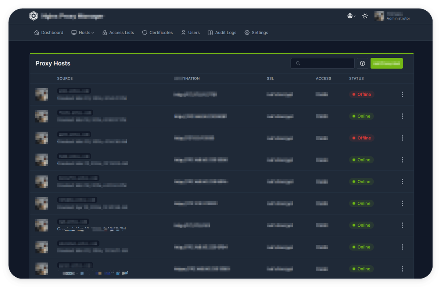Click the help question mark button
This screenshot has height=287, width=441.
[362, 63]
